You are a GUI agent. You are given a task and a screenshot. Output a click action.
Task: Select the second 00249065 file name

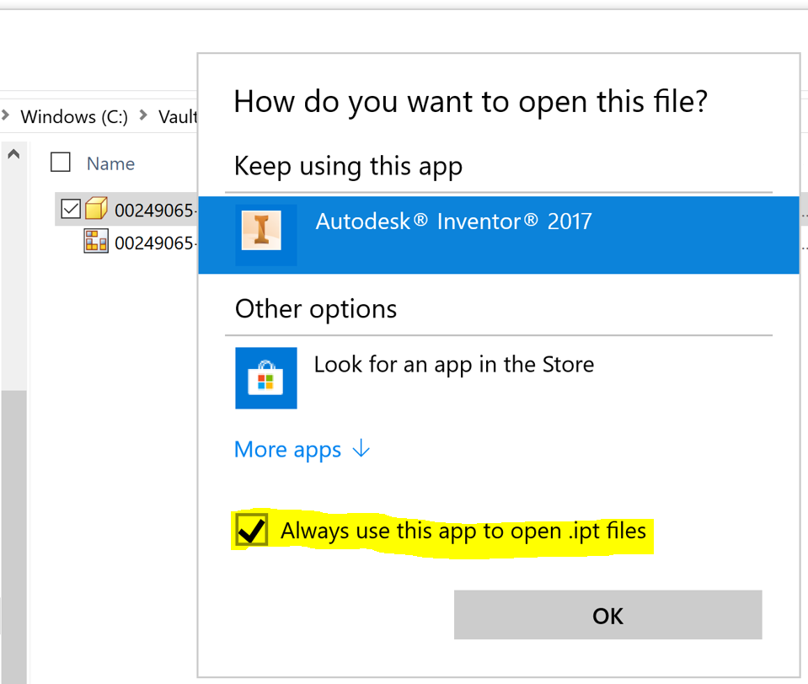click(154, 243)
